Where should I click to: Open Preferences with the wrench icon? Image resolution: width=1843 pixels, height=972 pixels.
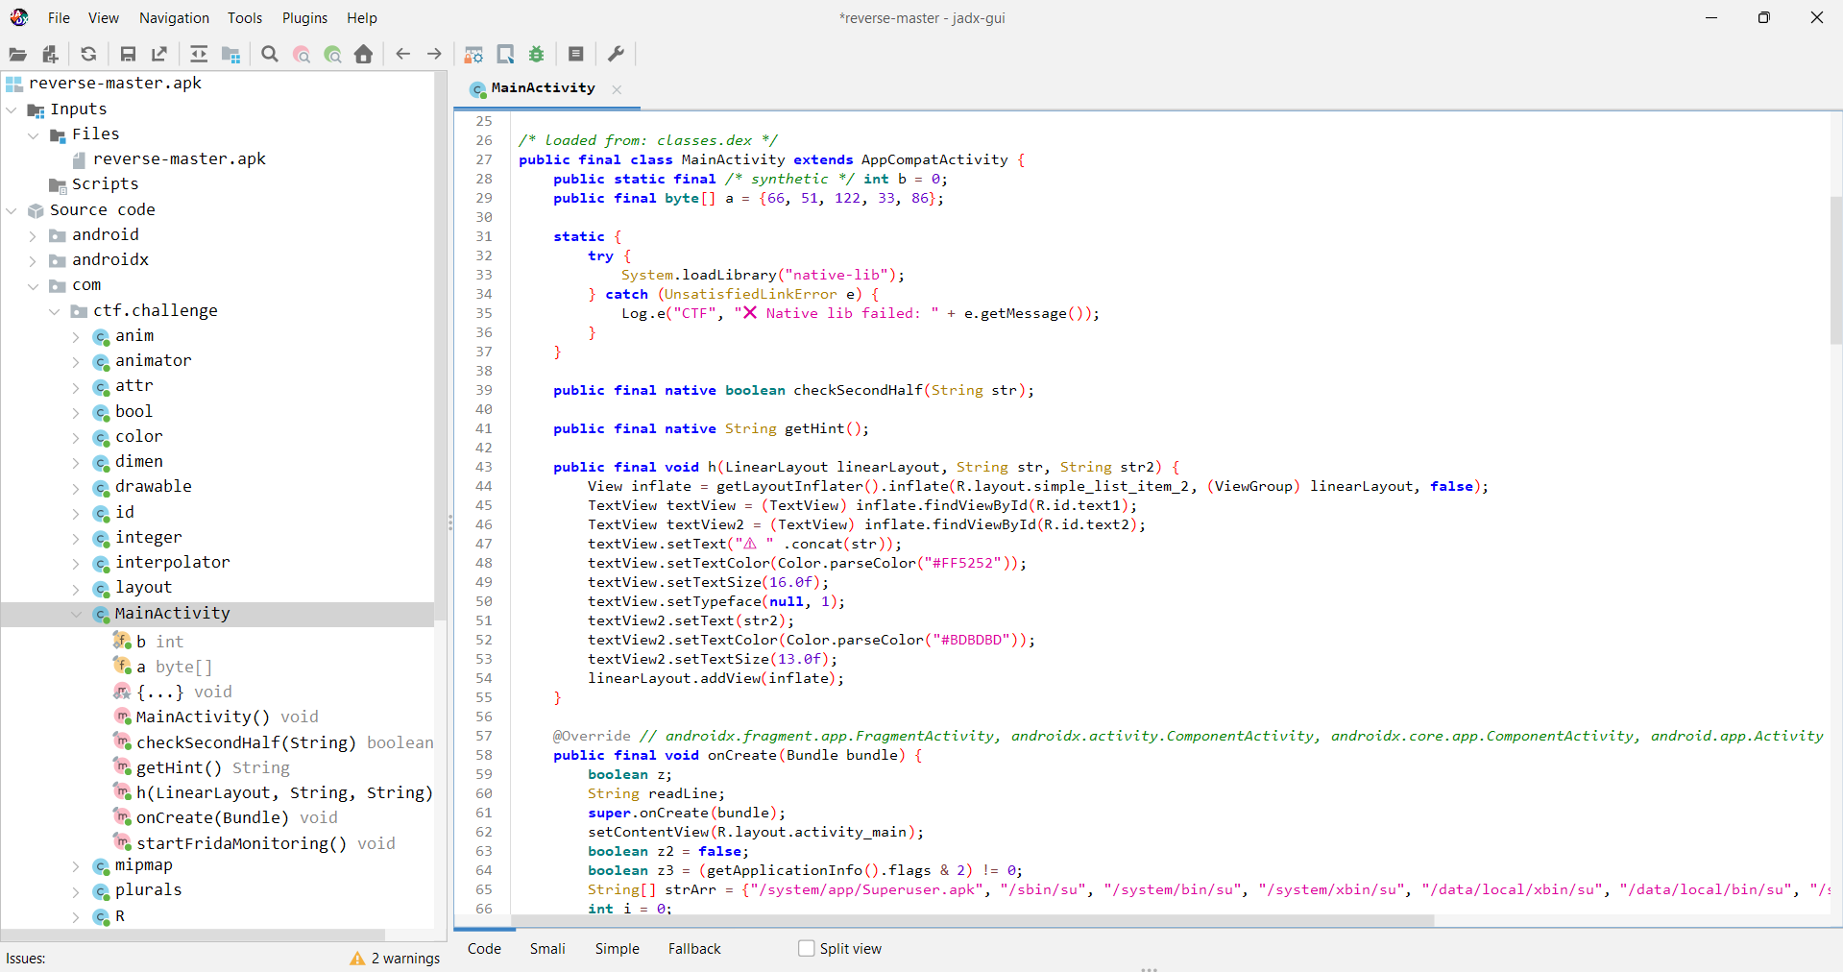point(617,55)
